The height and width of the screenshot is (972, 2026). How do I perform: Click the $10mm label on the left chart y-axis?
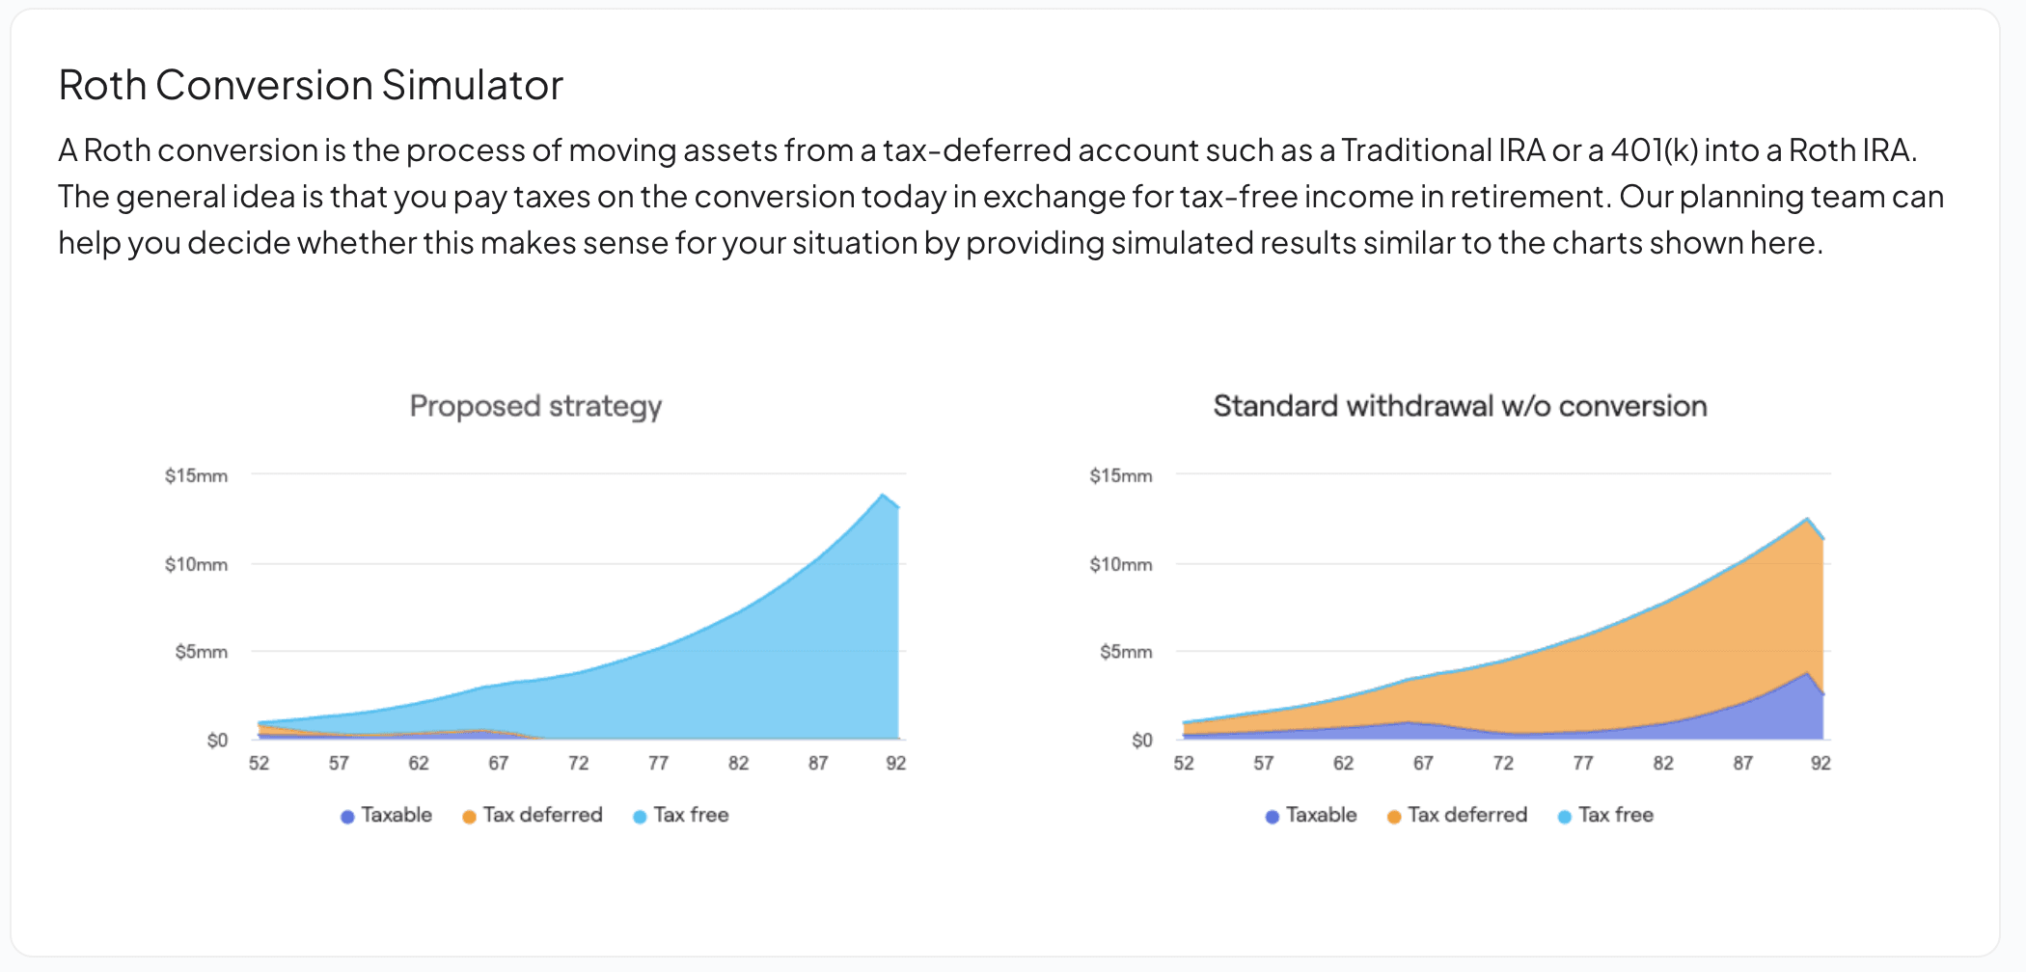[x=196, y=564]
